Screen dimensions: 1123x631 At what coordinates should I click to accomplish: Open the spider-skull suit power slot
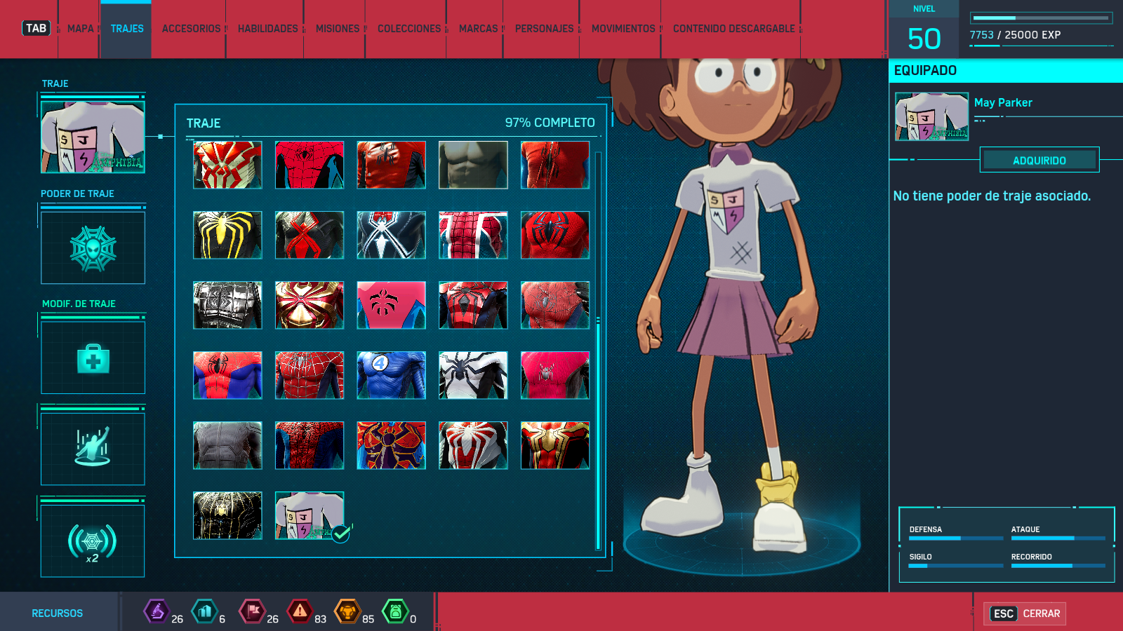coord(93,248)
